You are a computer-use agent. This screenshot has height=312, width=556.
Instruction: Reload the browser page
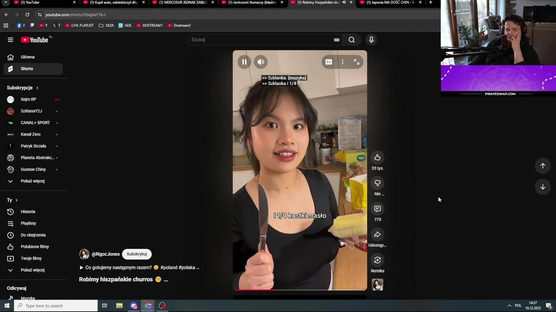click(27, 15)
